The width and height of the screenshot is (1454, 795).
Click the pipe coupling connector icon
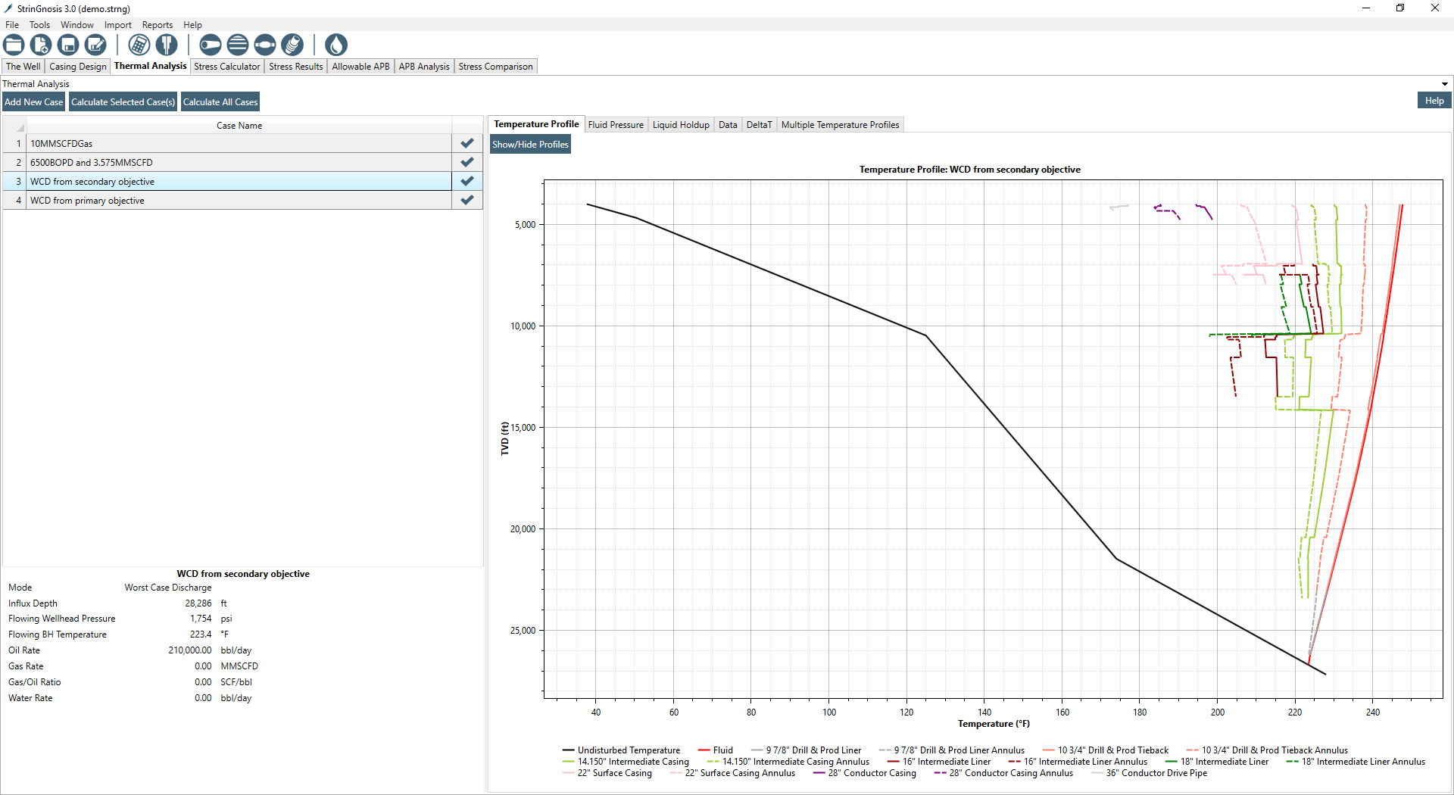[x=265, y=45]
